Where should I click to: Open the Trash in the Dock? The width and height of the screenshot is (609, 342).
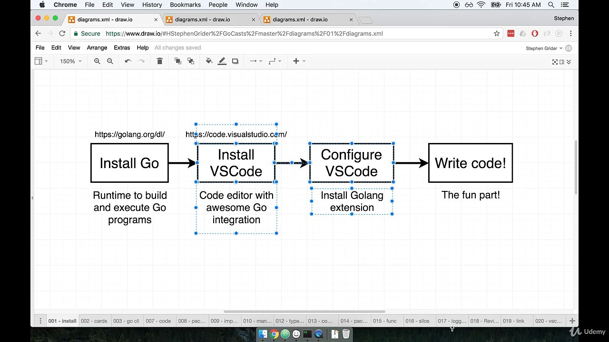click(x=346, y=334)
